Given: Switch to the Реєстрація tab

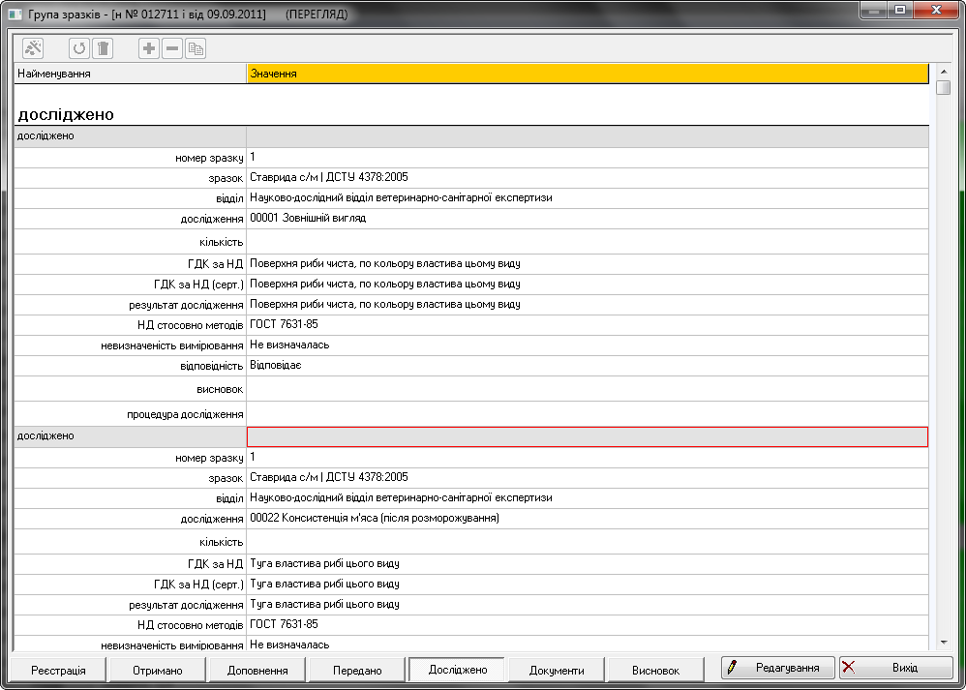Looking at the screenshot, I should tap(58, 670).
